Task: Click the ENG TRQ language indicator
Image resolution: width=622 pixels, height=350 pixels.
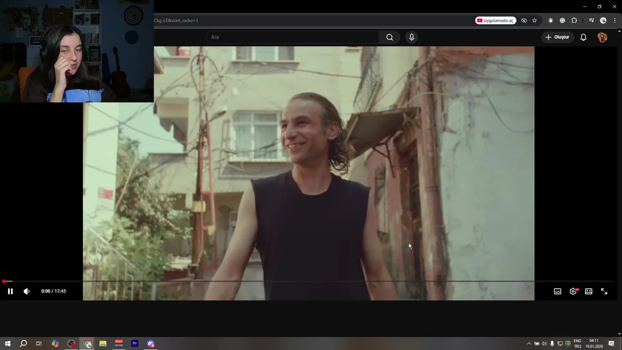Action: click(577, 344)
